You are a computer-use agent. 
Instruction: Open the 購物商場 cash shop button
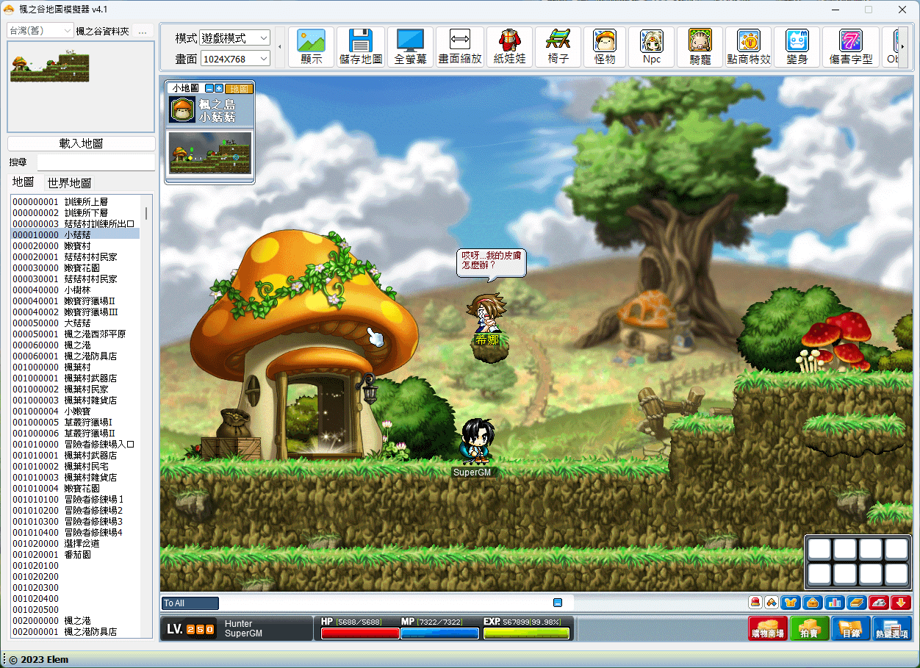coord(767,629)
